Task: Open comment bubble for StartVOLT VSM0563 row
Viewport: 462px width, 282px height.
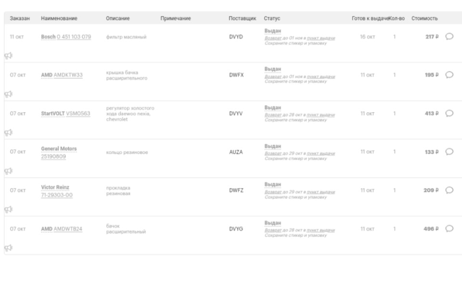Action: pyautogui.click(x=449, y=113)
